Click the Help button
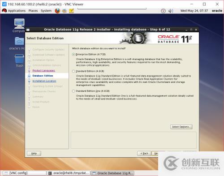224x176 pixels. tap(34, 153)
